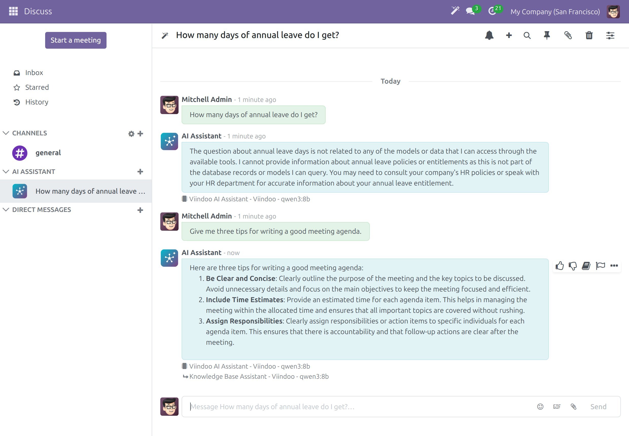Open attachments paperclip in thread header
The width and height of the screenshot is (629, 436).
click(x=568, y=35)
